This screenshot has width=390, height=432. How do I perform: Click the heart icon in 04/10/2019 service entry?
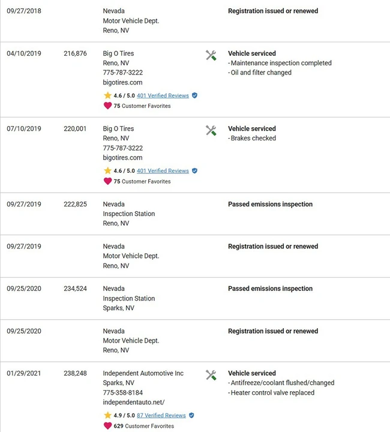107,106
